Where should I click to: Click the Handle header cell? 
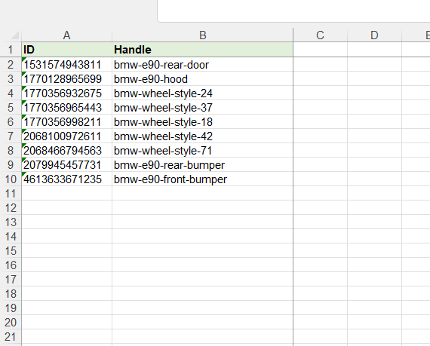202,50
